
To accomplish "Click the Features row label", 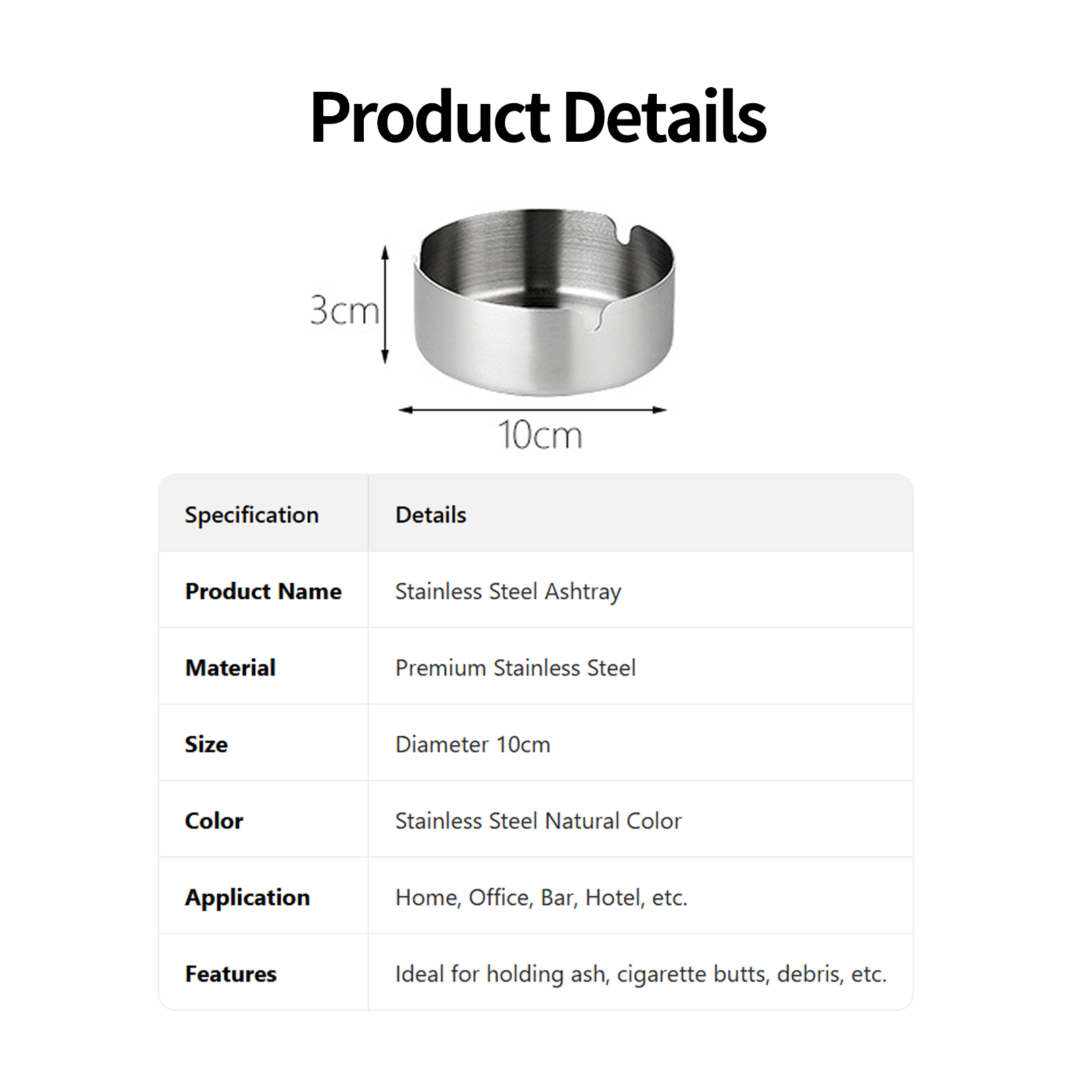I will [231, 974].
